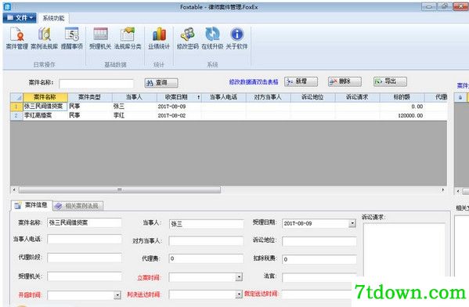Click right arrow of table scrollbar
Screen dimensions: 469x307
[x=443, y=190]
